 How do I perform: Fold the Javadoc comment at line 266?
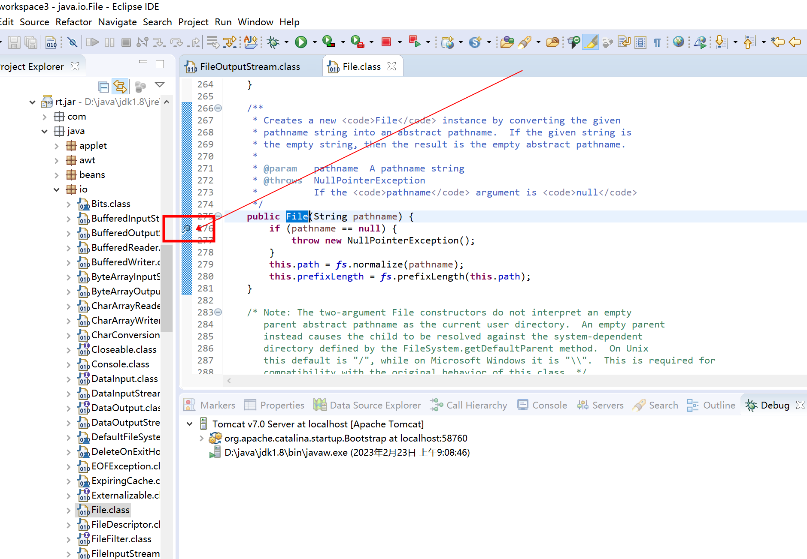pyautogui.click(x=218, y=108)
